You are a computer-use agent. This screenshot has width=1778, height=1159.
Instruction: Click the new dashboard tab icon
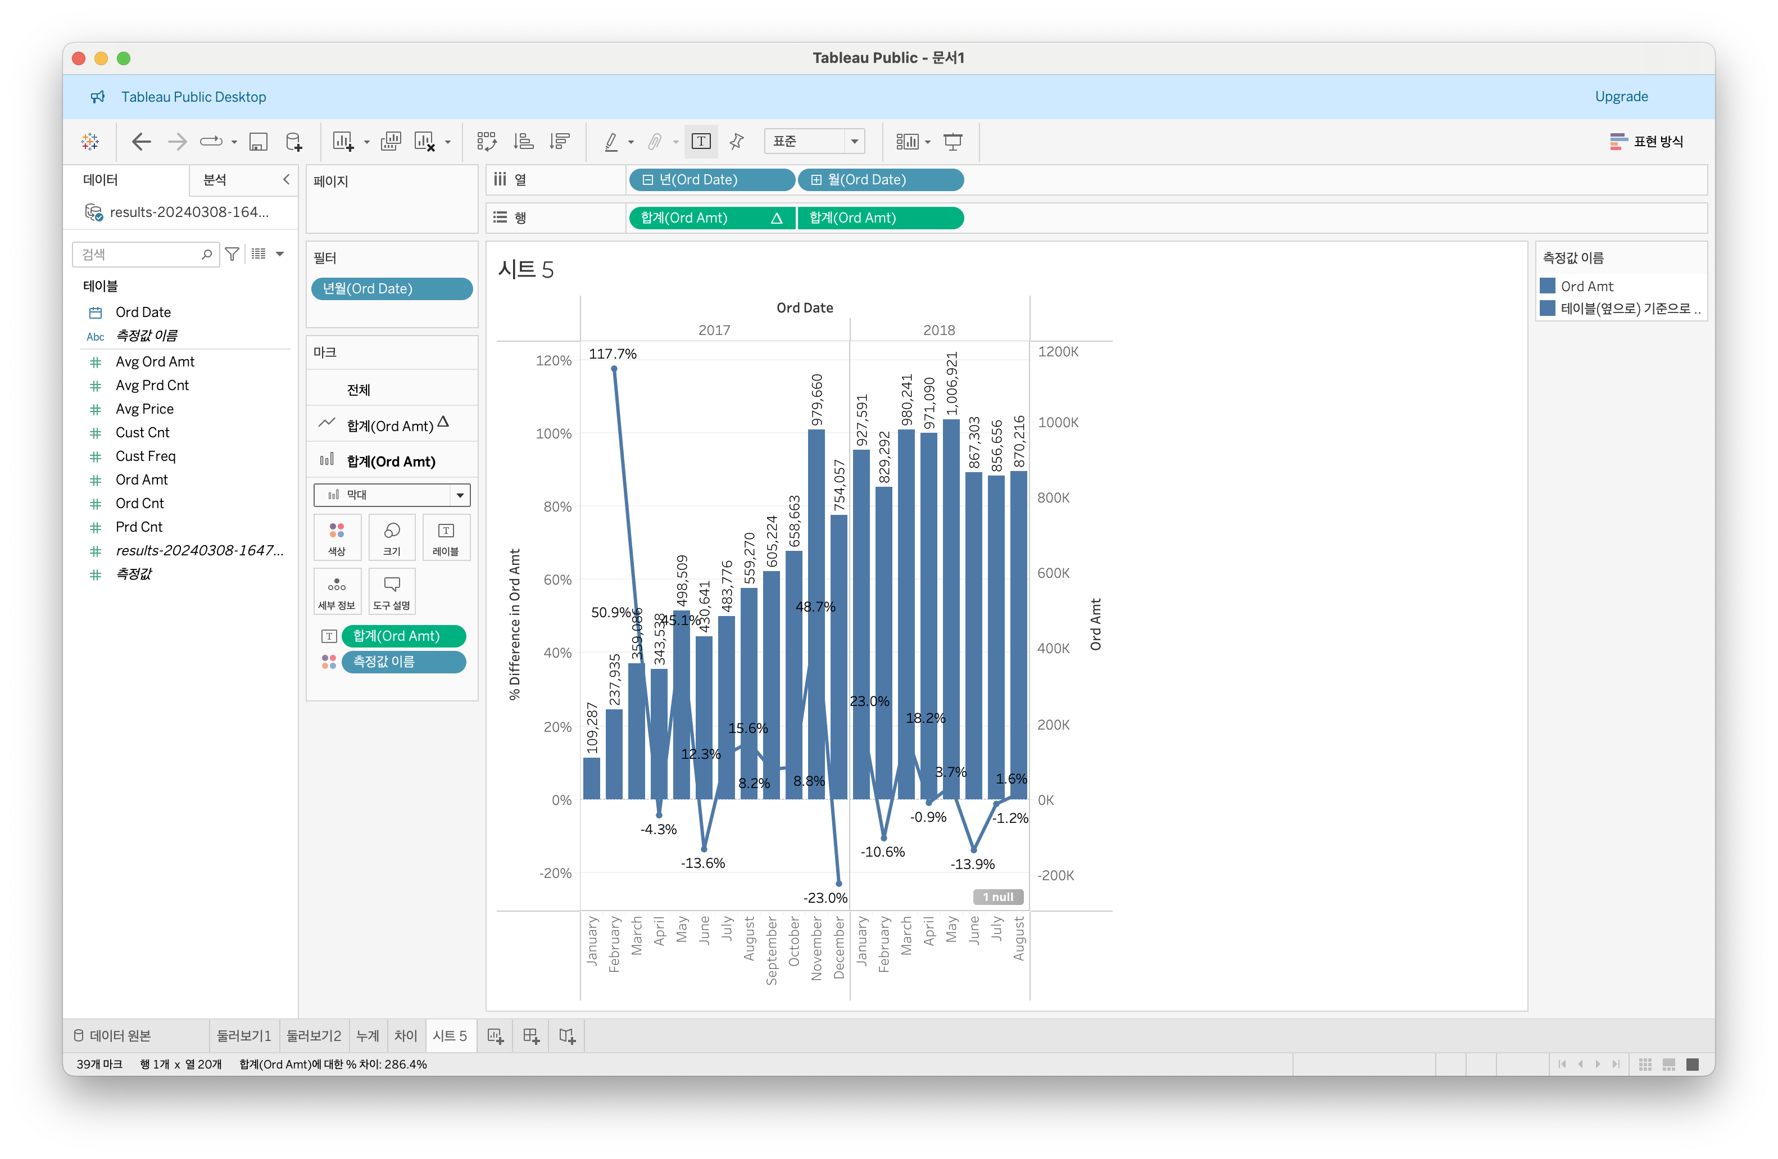point(531,1036)
